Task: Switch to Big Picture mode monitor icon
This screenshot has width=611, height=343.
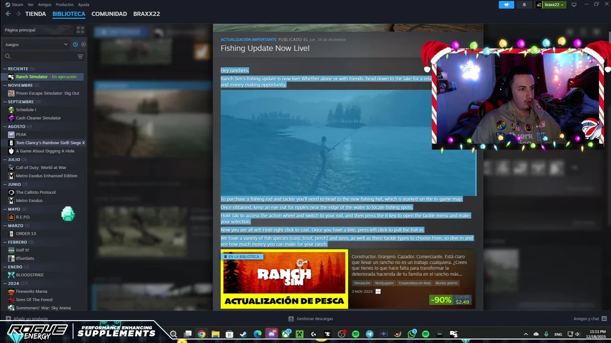Action: pyautogui.click(x=574, y=5)
